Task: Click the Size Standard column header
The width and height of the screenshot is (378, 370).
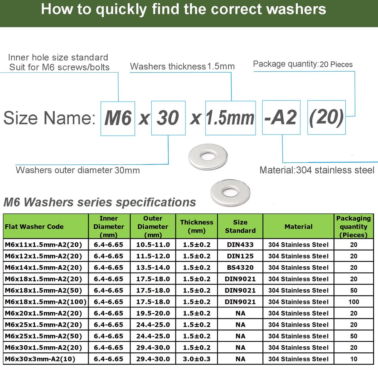Action: pyautogui.click(x=240, y=226)
